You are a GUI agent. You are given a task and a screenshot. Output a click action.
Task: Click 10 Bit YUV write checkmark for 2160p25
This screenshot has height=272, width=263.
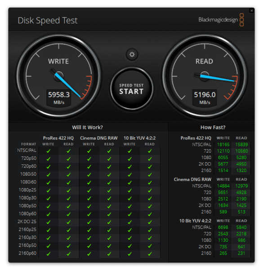tap(129, 230)
